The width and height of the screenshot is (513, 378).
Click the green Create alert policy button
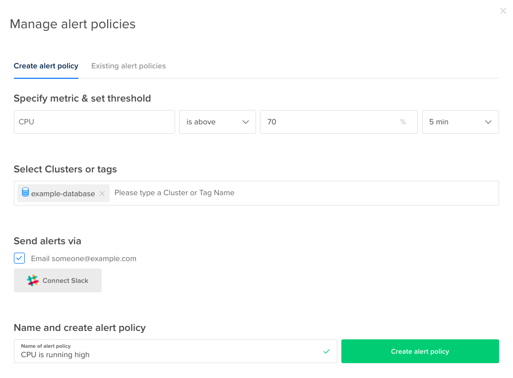click(x=420, y=351)
